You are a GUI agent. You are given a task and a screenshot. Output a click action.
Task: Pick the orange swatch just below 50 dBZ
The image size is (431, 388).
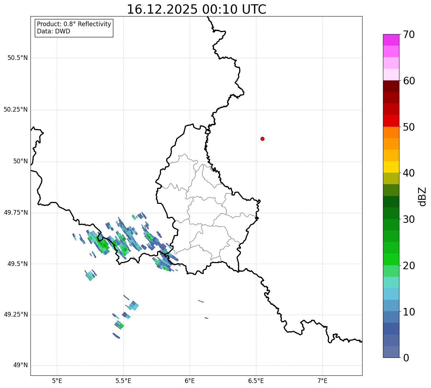pos(391,132)
